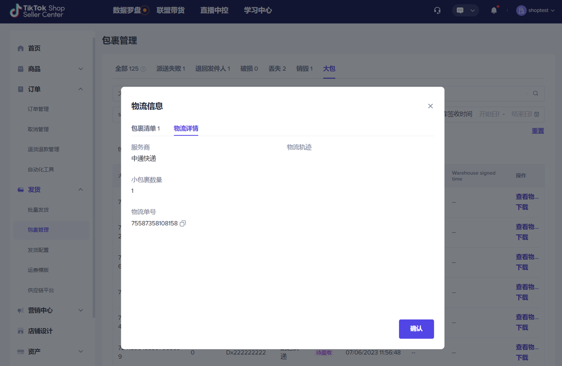562x366 pixels.
Task: Expand the 资产 section chevron
Action: point(81,352)
